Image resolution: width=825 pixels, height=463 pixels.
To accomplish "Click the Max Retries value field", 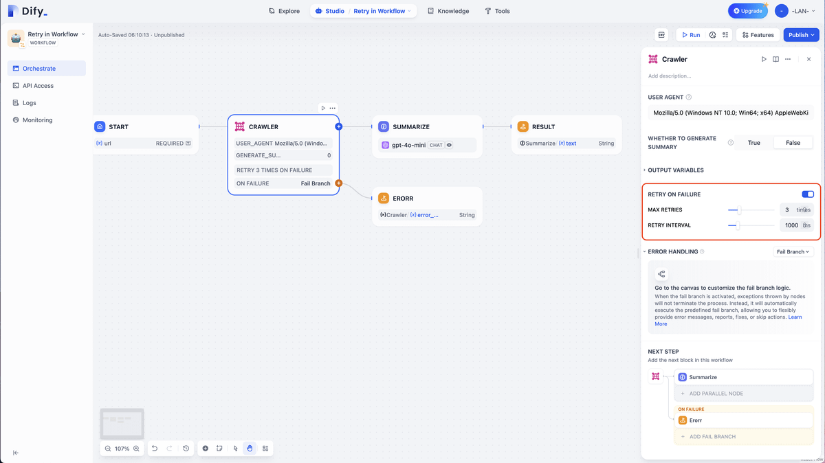I will click(796, 210).
